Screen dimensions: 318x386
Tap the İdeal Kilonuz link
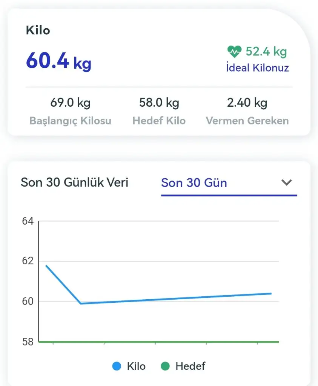click(x=257, y=68)
